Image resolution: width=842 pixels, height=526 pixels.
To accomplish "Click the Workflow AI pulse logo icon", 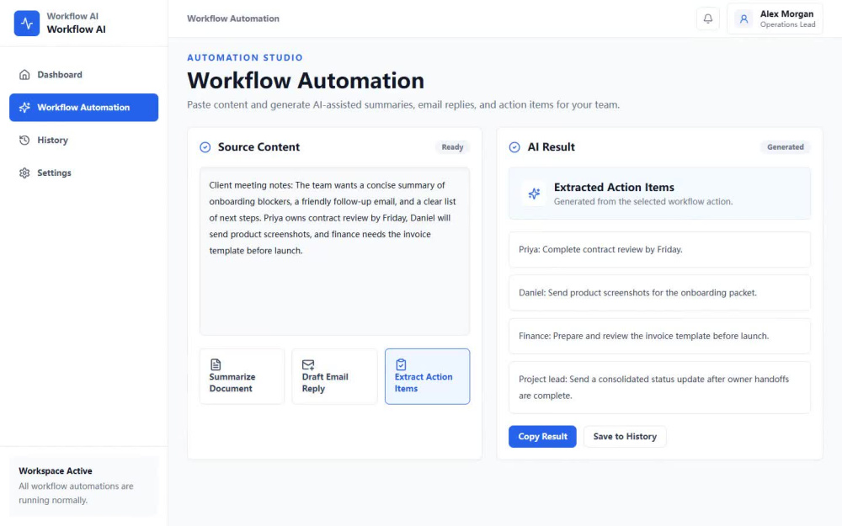I will (27, 23).
